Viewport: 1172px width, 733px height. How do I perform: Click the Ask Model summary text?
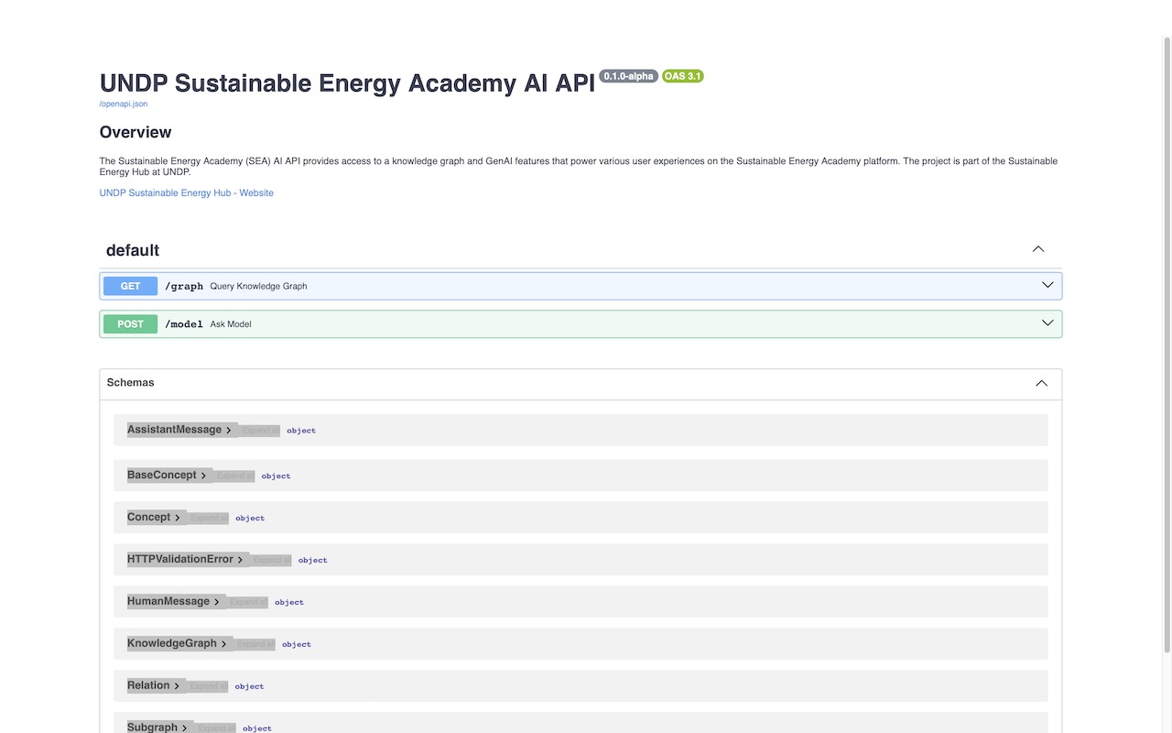(231, 324)
